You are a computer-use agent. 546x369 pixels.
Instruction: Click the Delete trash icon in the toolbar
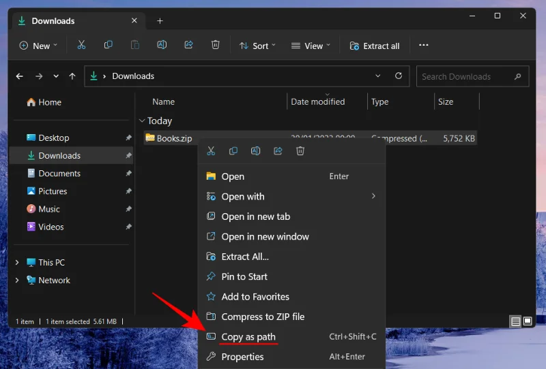click(x=216, y=46)
